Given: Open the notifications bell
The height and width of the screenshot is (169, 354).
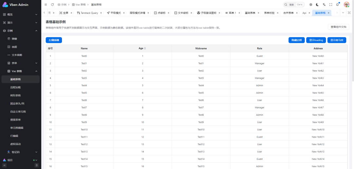Looking at the screenshot, I should (337, 5).
